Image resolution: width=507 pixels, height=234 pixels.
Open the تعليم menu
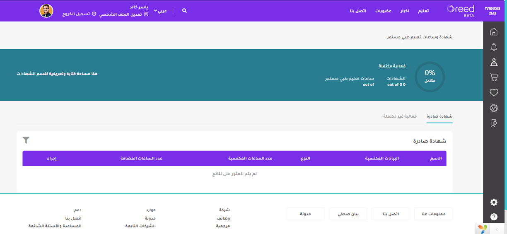(423, 11)
